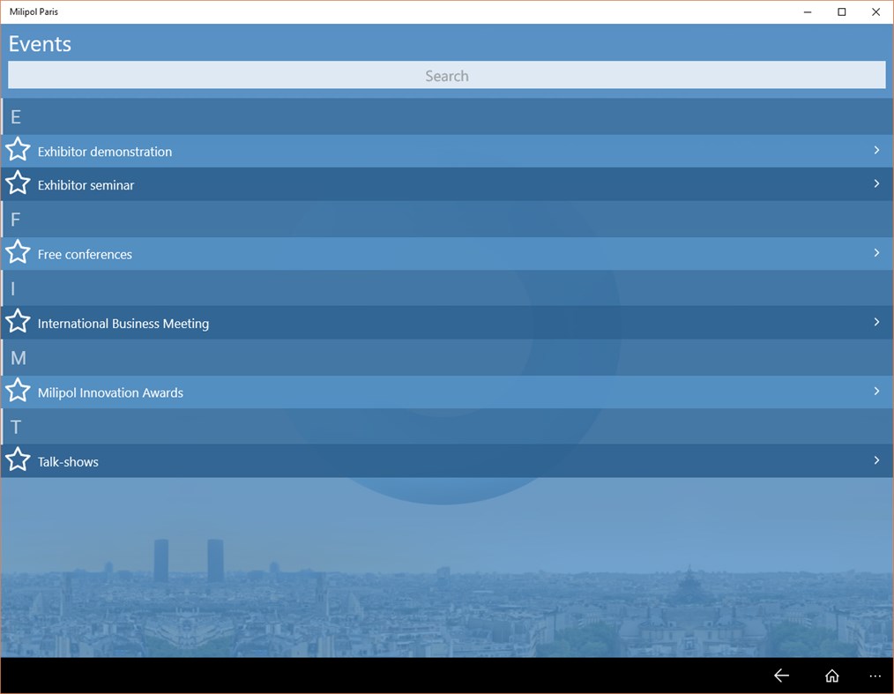Toggle favorite on for Talk-shows
Screen dimensions: 894x694
[18, 459]
